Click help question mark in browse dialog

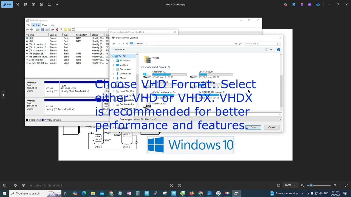(278, 50)
